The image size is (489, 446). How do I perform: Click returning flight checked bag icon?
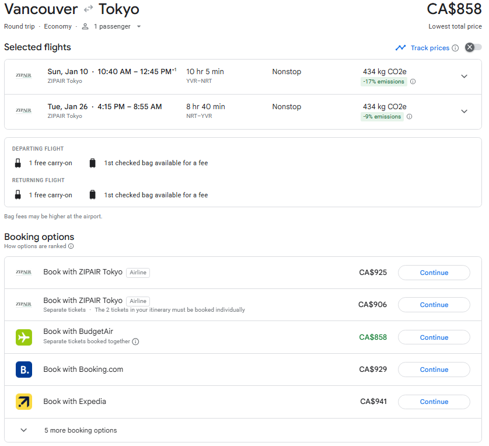tap(92, 195)
